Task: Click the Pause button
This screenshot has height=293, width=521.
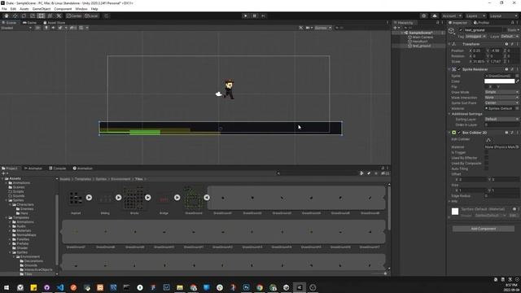Action: (x=255, y=16)
